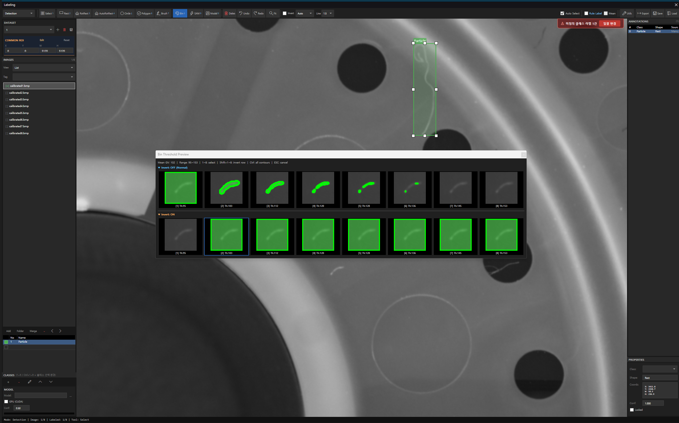
Task: Export the annotations
Action: pos(643,13)
